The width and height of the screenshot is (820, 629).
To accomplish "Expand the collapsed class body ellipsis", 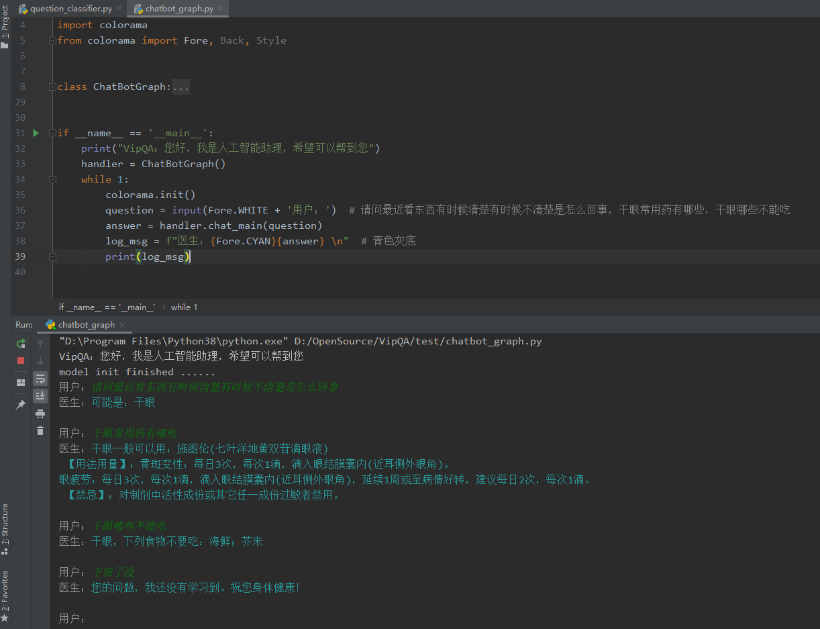I will pos(181,87).
